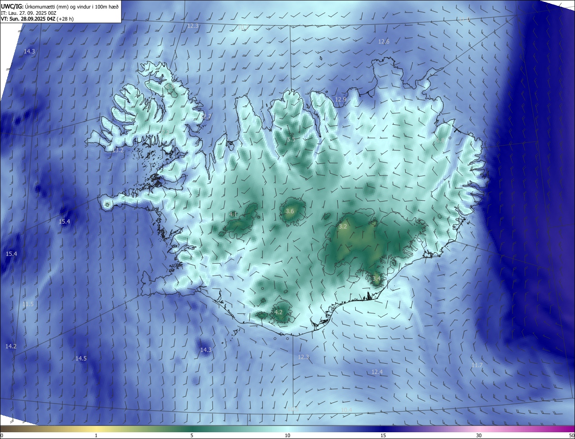This screenshot has height=439, width=575.
Task: Click the 3.4 value label
Action: tap(376, 279)
